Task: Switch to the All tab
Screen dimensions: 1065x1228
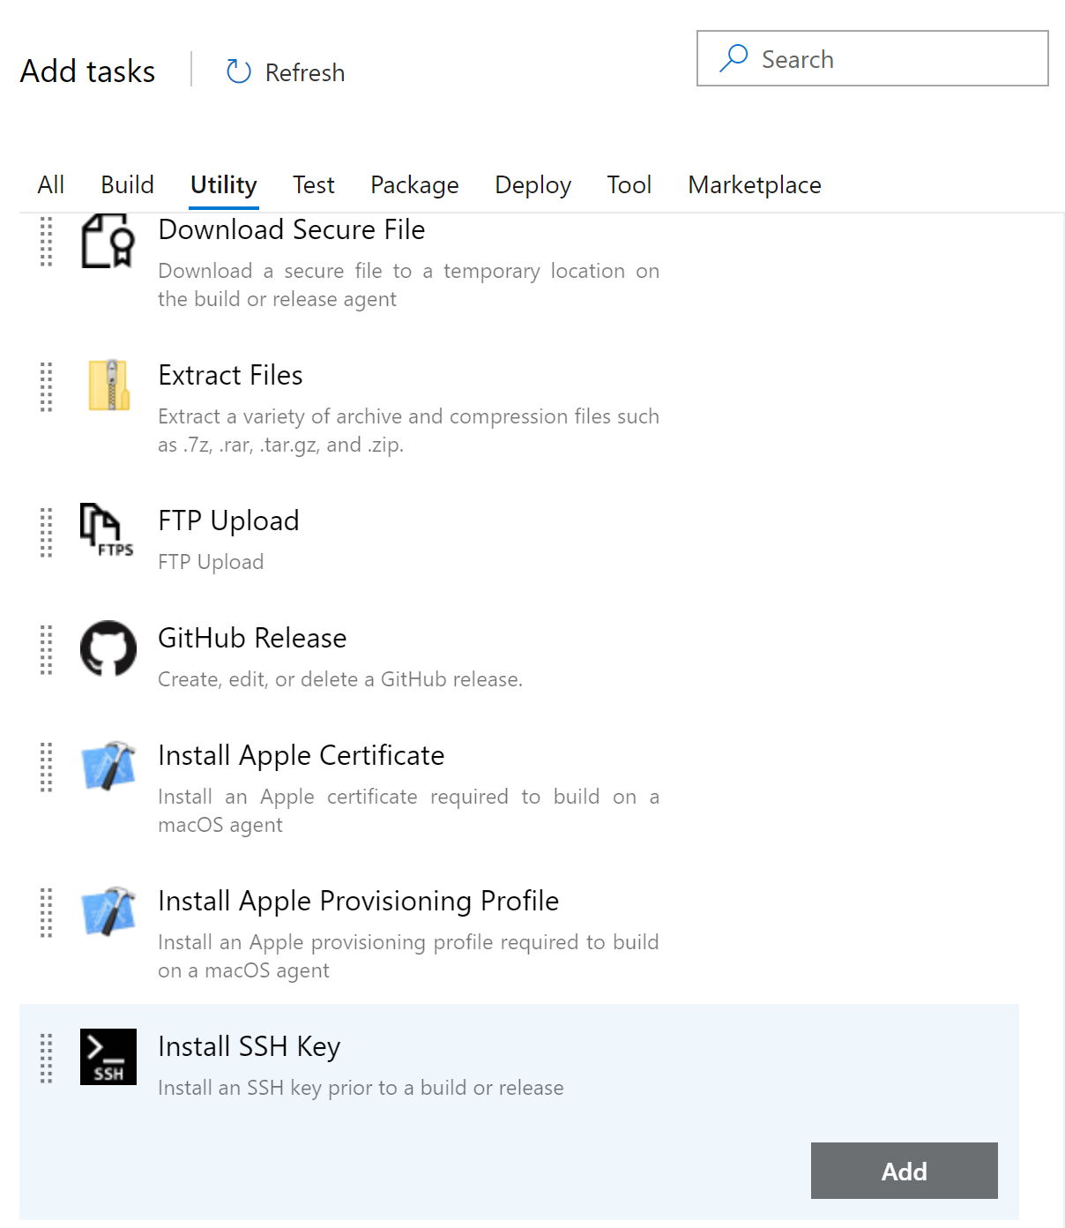Action: coord(51,185)
